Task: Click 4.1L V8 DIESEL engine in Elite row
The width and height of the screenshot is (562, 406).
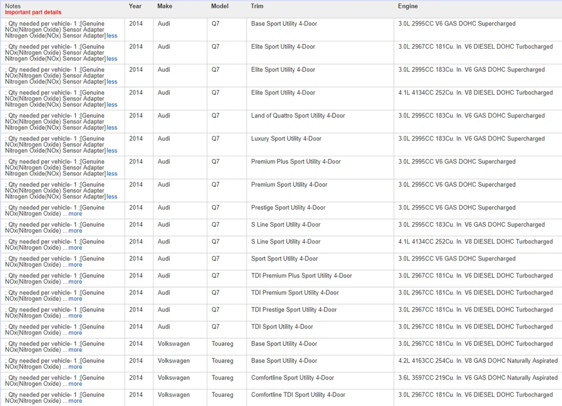Action: (475, 93)
